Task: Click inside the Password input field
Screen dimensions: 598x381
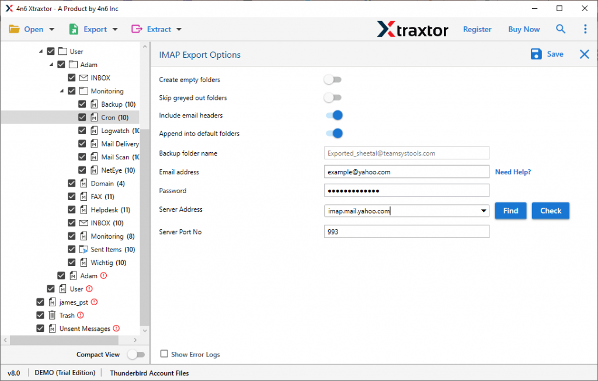Action: [x=407, y=190]
